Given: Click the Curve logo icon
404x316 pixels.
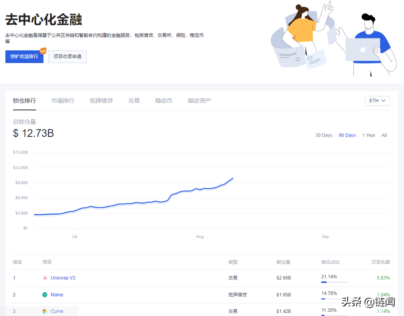Looking at the screenshot, I should point(45,311).
